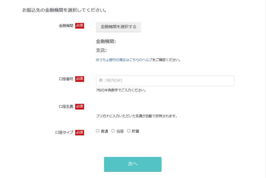Screen dimensions: 266x178
Task: Click the 必須 badge beside 口座名義
Action: click(x=79, y=107)
